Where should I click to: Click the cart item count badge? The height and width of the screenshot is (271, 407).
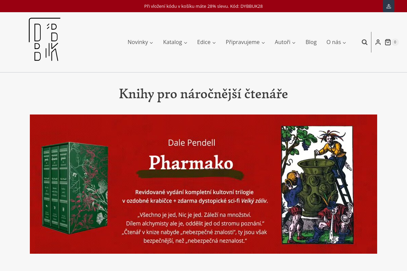click(x=395, y=42)
